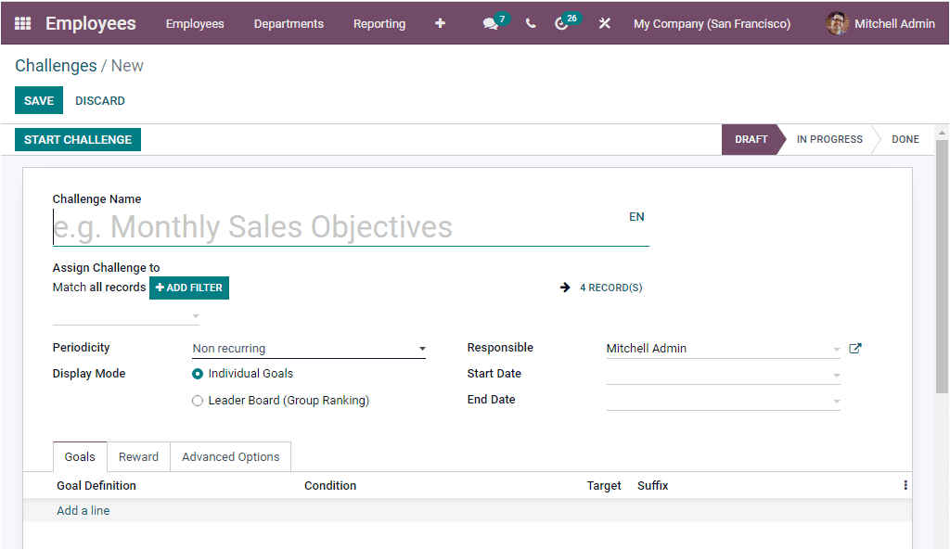Select Individual Goals display mode
This screenshot has height=550, width=950.
196,375
